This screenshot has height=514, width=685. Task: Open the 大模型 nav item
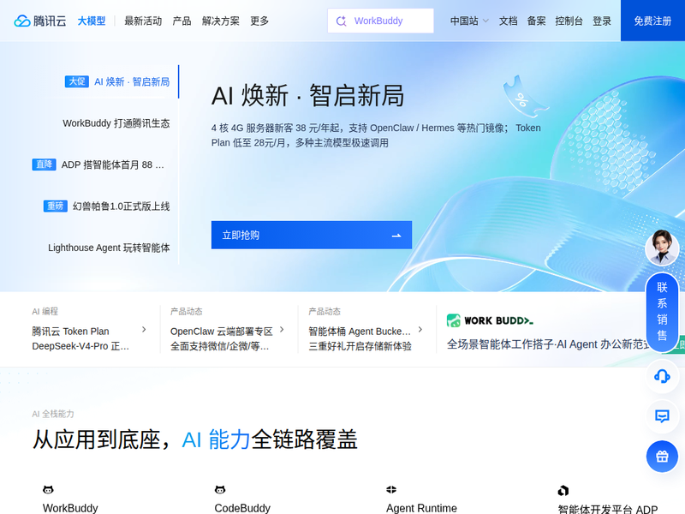point(92,21)
